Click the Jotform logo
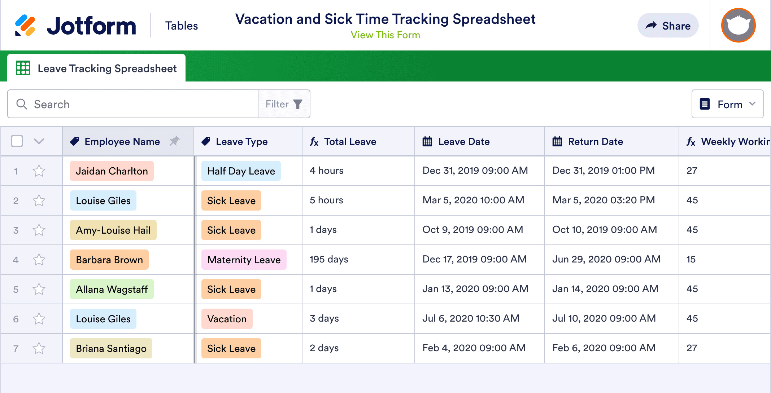The height and width of the screenshot is (393, 771). tap(76, 25)
